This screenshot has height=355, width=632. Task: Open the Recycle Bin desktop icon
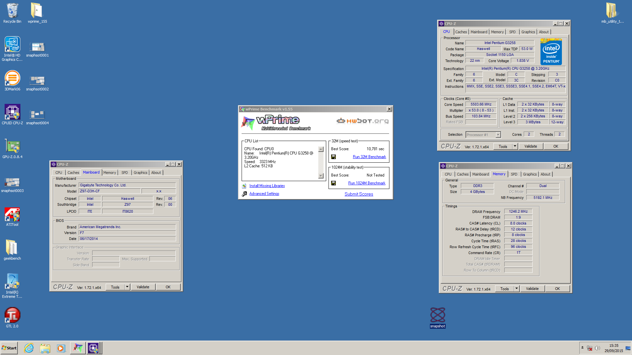click(12, 13)
